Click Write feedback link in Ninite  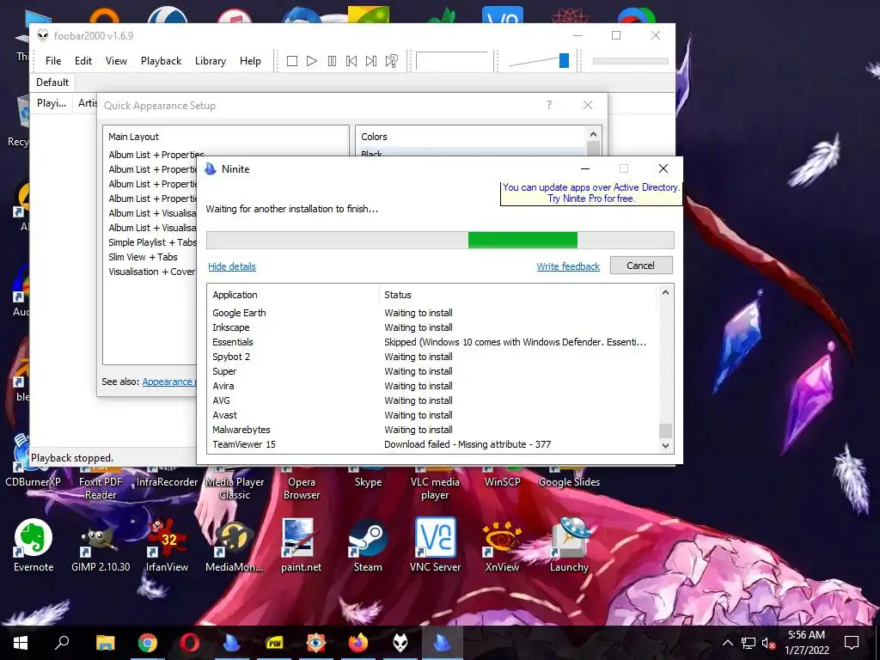(x=568, y=266)
